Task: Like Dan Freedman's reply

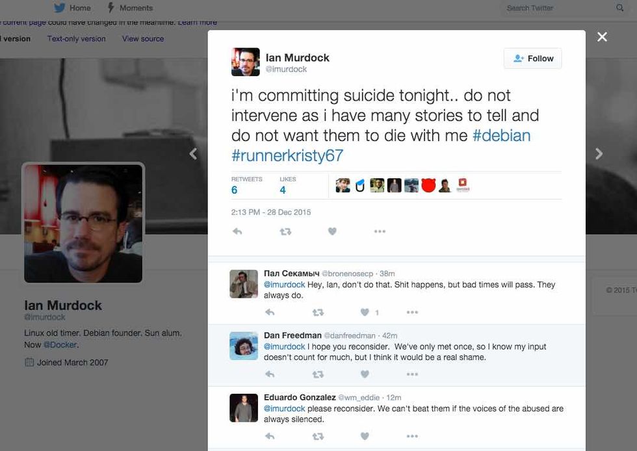Action: 365,374
